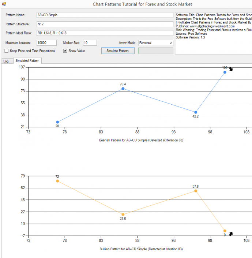
Task: Select the Simulated Pattern tab
Action: click(x=27, y=60)
